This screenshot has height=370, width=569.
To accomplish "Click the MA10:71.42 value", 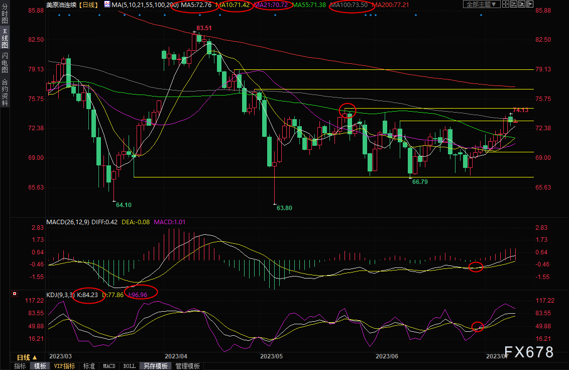I will (x=233, y=5).
